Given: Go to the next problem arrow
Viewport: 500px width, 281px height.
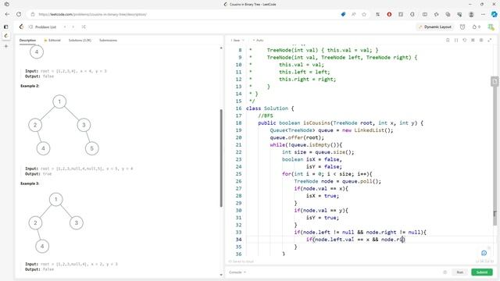Looking at the screenshot, I should (73, 27).
